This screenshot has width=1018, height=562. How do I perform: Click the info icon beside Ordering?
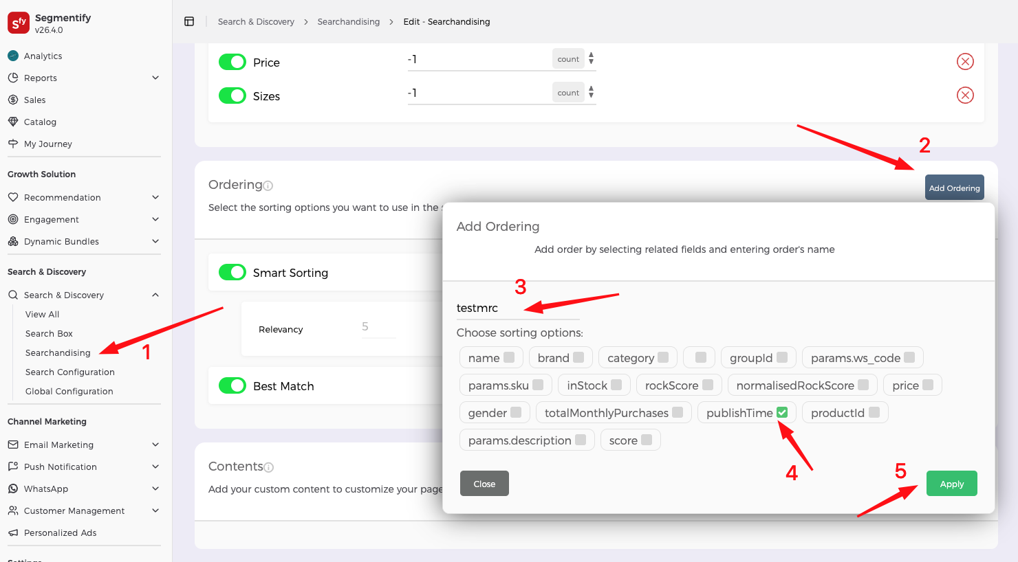coord(268,186)
